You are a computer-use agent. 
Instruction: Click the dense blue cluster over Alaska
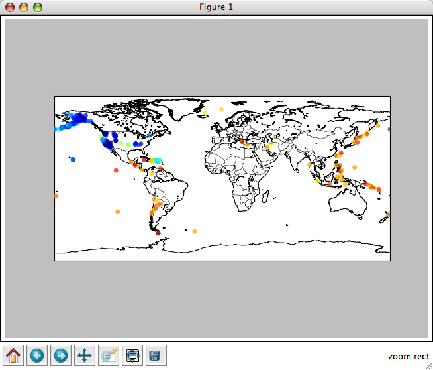pyautogui.click(x=81, y=119)
